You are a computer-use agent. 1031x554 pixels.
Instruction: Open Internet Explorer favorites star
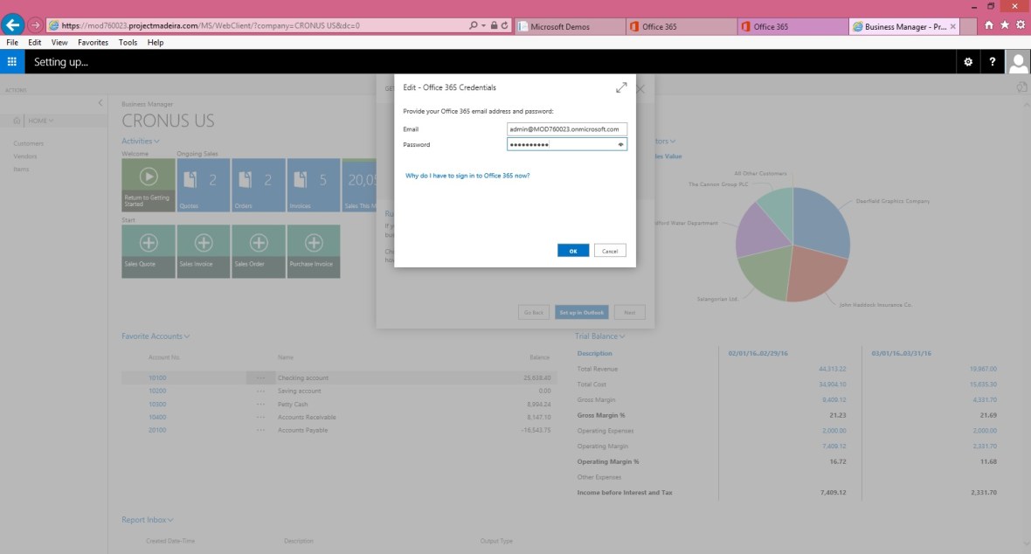pos(1005,25)
